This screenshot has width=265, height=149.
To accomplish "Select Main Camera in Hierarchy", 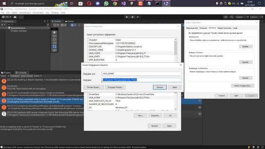I will point(20,31).
